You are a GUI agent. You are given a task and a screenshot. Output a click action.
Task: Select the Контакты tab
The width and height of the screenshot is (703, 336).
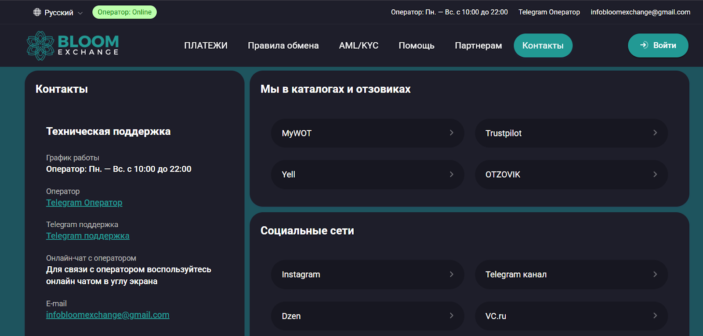543,46
